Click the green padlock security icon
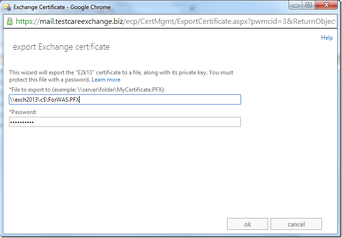 [x=10, y=21]
